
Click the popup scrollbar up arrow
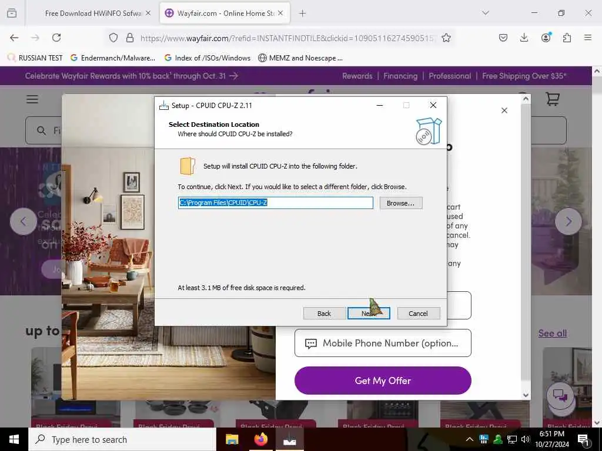click(526, 99)
